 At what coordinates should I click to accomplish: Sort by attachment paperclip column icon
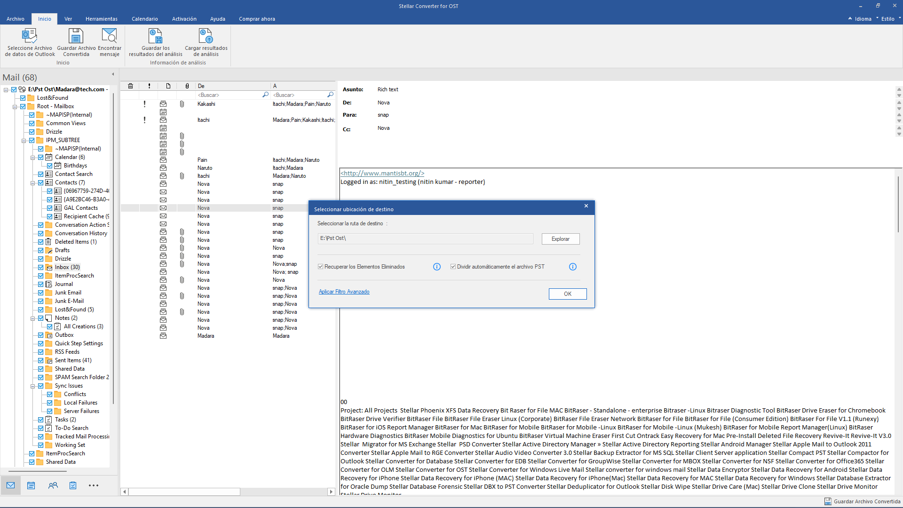click(187, 86)
